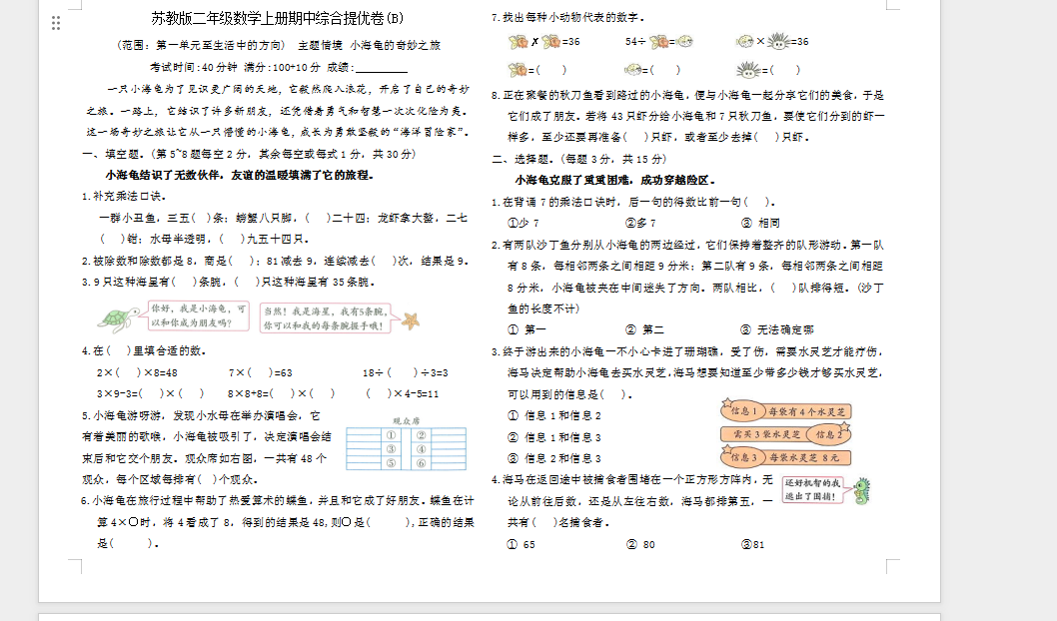Choose option ② 80 in question 4
This screenshot has height=621, width=1057.
click(x=639, y=544)
